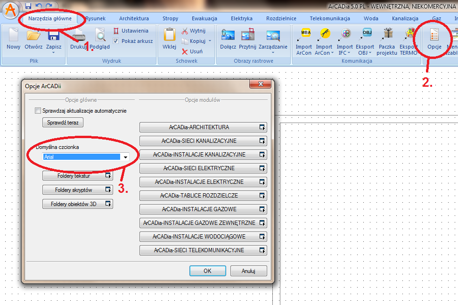Click the Foldery obiektów 3D button
This screenshot has width=458, height=305.
(x=77, y=204)
